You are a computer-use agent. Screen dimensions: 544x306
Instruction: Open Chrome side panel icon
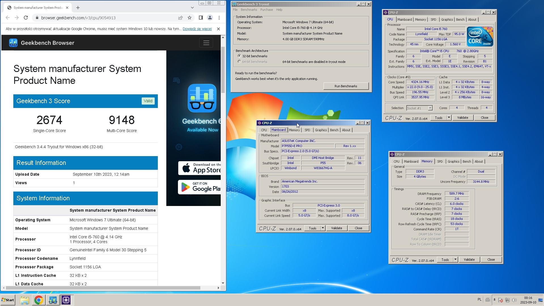(x=201, y=18)
